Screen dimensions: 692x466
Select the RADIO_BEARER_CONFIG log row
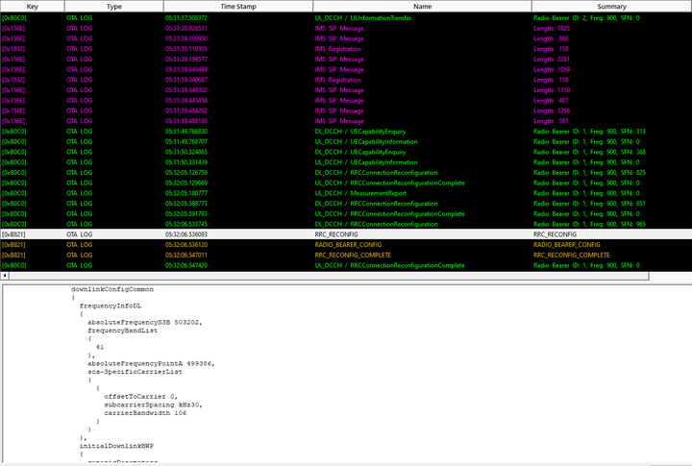[346, 244]
